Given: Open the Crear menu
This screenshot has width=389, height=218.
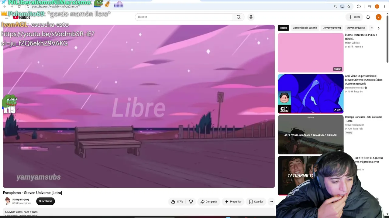Looking at the screenshot, I should pyautogui.click(x=354, y=17).
